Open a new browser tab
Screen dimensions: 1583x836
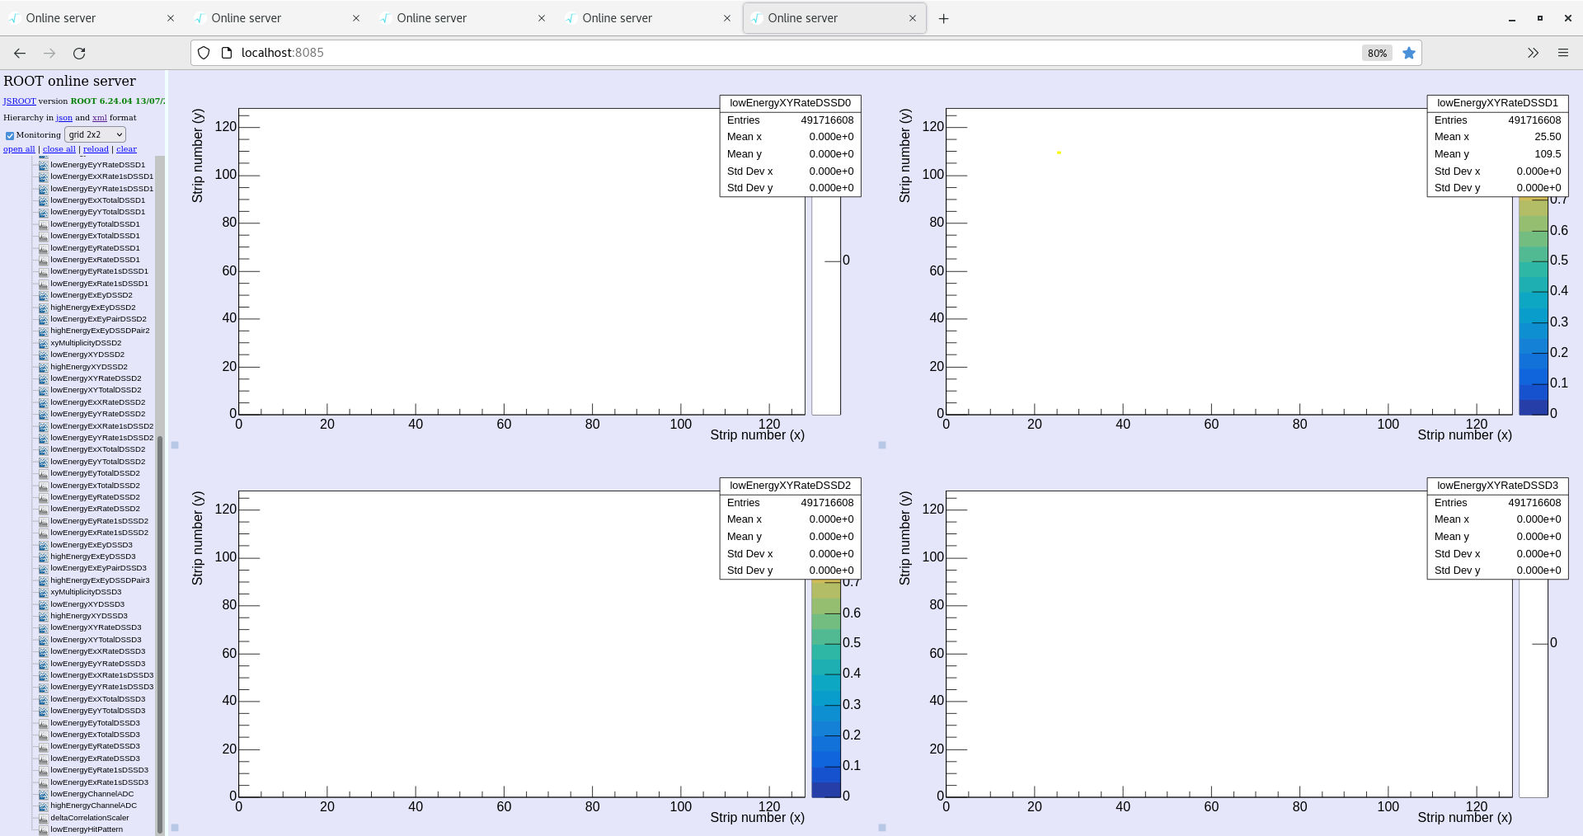[943, 18]
